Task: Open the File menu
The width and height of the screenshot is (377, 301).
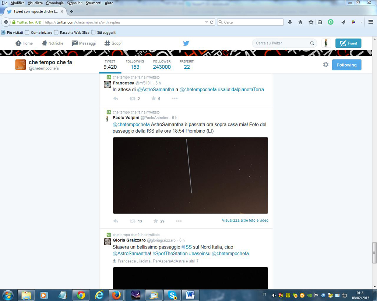Action: click(x=4, y=3)
